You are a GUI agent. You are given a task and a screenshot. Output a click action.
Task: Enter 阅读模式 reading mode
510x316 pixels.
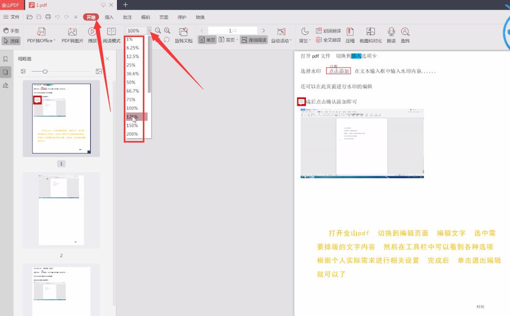point(111,36)
